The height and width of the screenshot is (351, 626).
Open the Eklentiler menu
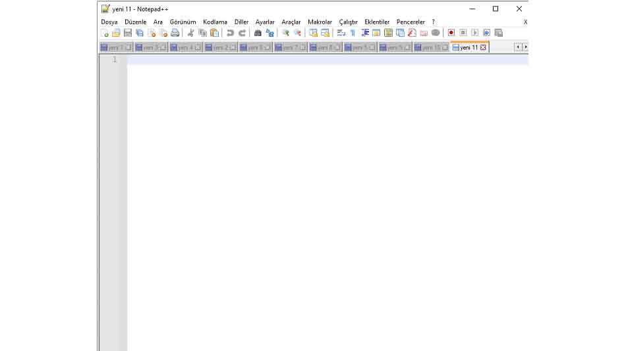tap(377, 22)
